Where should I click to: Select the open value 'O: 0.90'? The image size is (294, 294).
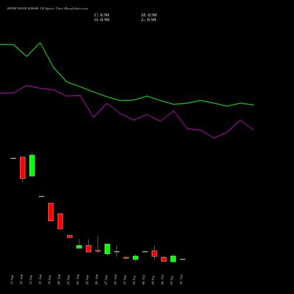tap(102, 20)
